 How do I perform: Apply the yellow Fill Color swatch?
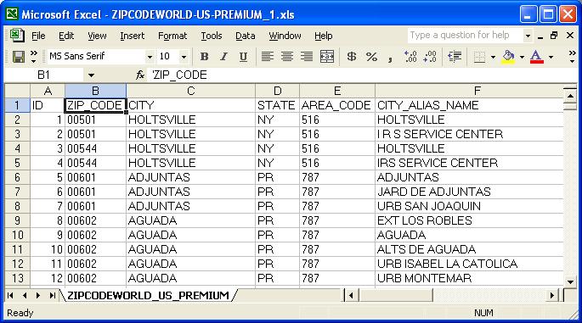tap(508, 57)
